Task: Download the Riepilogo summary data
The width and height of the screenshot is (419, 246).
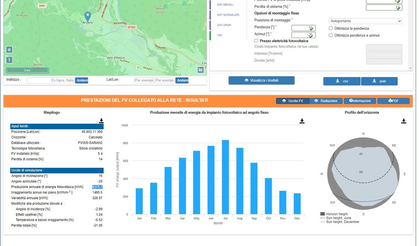Action: [101, 120]
